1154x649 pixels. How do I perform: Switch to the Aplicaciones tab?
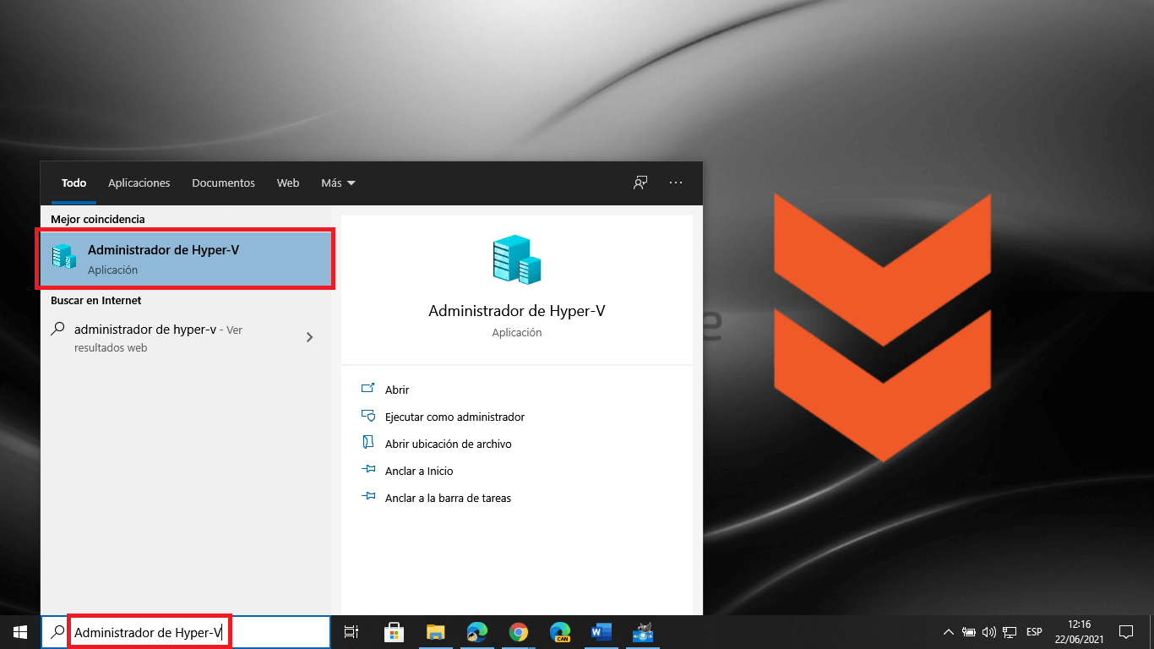pyautogui.click(x=139, y=183)
